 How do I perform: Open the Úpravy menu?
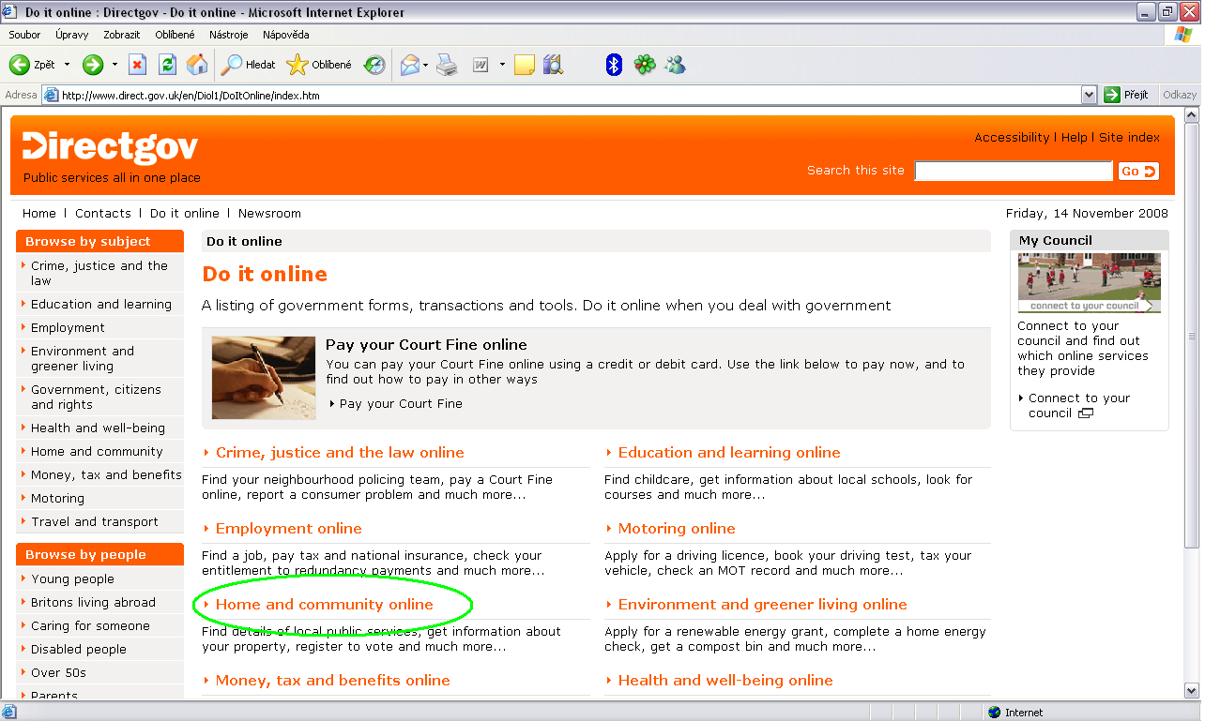click(x=72, y=35)
